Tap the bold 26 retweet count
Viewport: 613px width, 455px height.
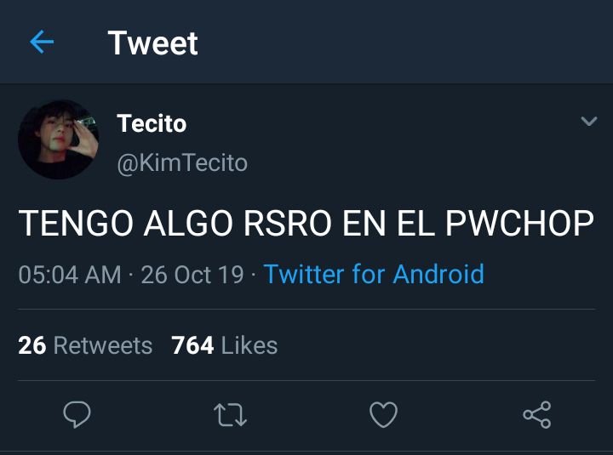(x=32, y=345)
